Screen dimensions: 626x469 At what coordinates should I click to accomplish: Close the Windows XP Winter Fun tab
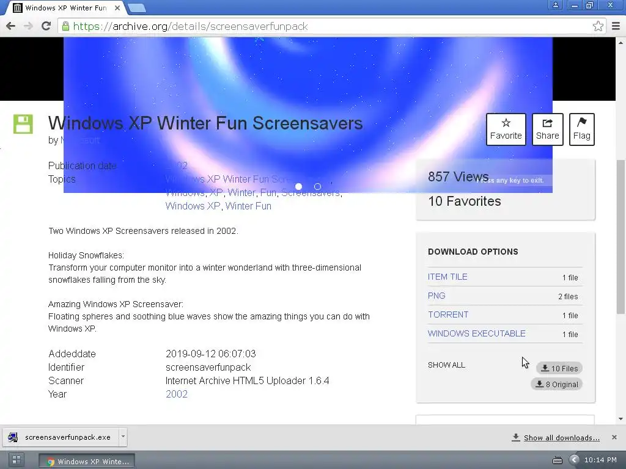(x=117, y=7)
